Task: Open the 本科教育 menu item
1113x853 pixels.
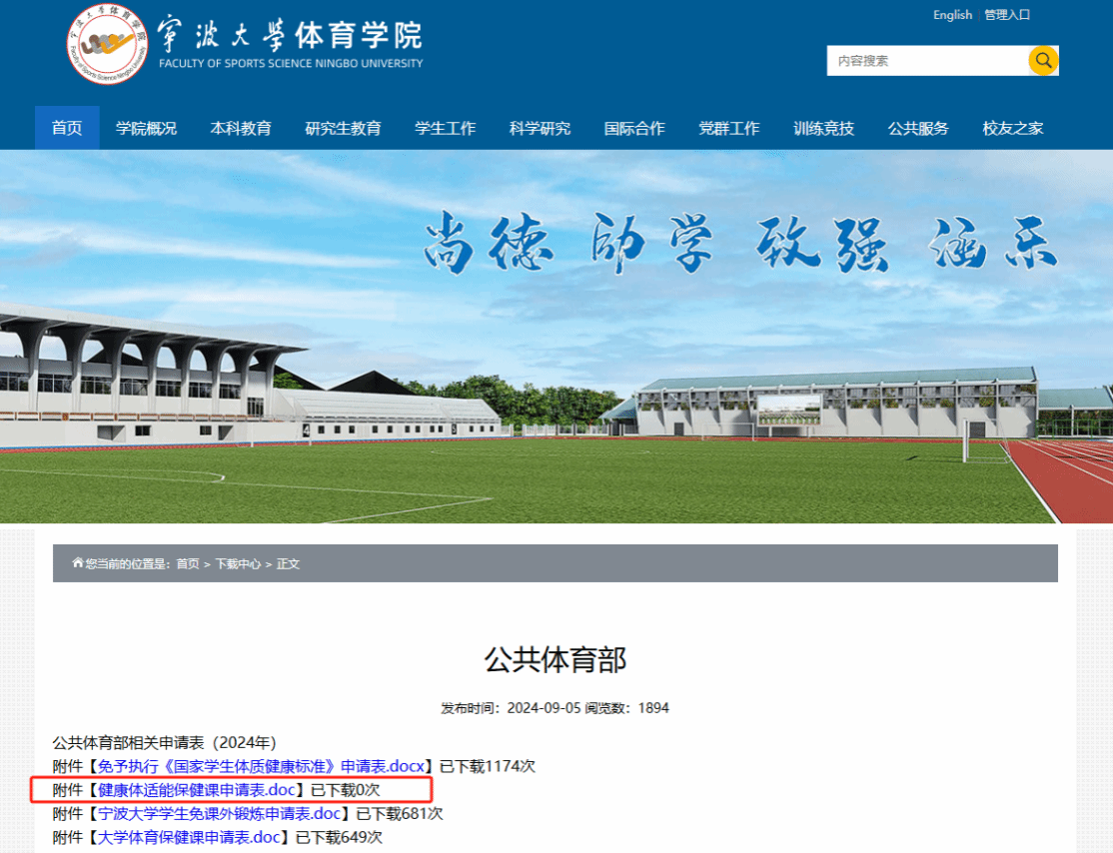Action: (241, 128)
